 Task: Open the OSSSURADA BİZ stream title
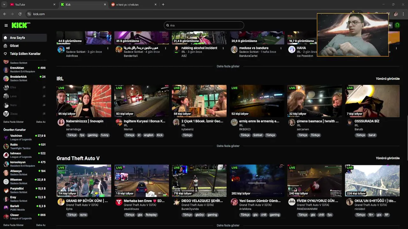(367, 121)
